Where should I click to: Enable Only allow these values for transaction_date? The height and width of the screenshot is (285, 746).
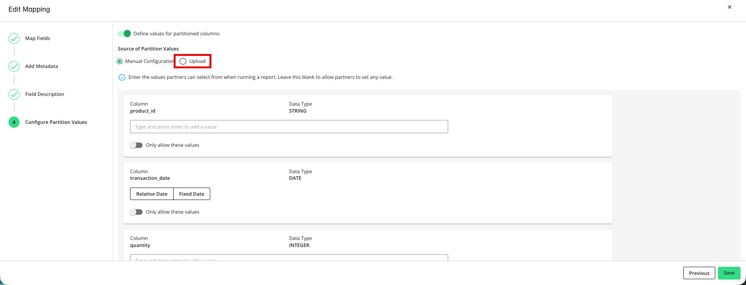coord(136,212)
